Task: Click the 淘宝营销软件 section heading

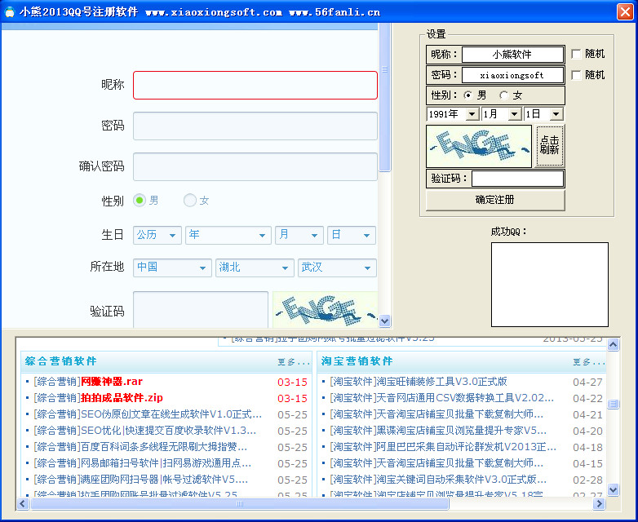Action: pos(357,361)
